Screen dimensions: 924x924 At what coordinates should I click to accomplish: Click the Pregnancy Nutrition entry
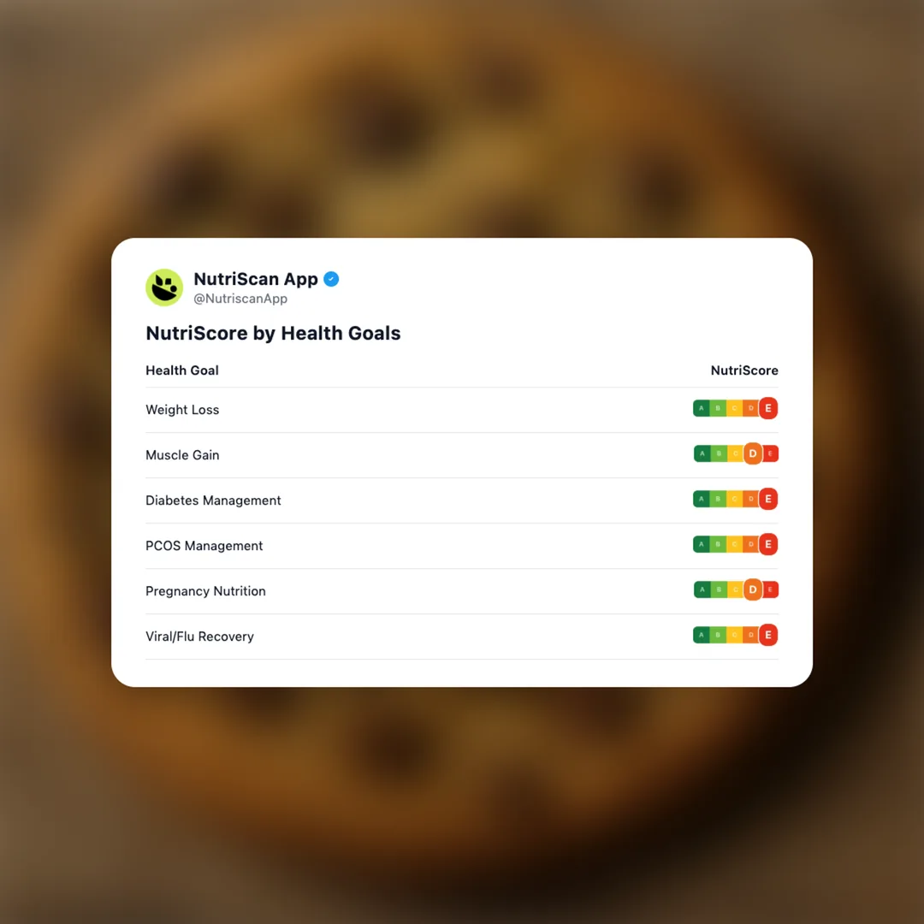(x=205, y=591)
